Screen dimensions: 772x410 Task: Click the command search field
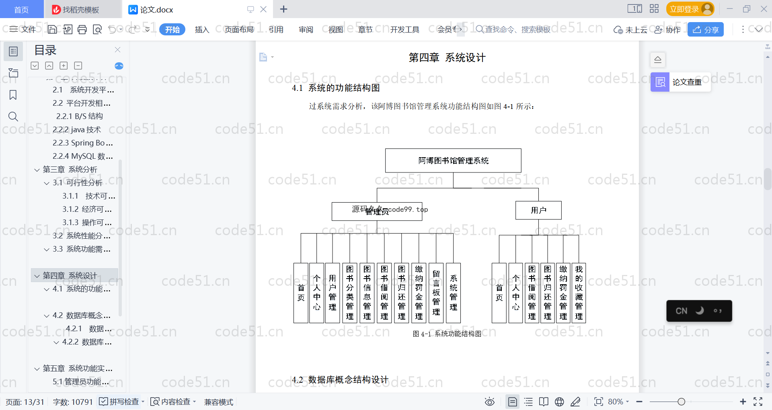pos(513,29)
